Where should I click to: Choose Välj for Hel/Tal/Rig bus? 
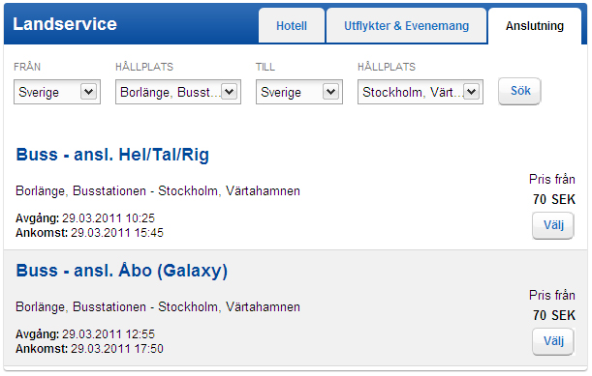pyautogui.click(x=553, y=225)
